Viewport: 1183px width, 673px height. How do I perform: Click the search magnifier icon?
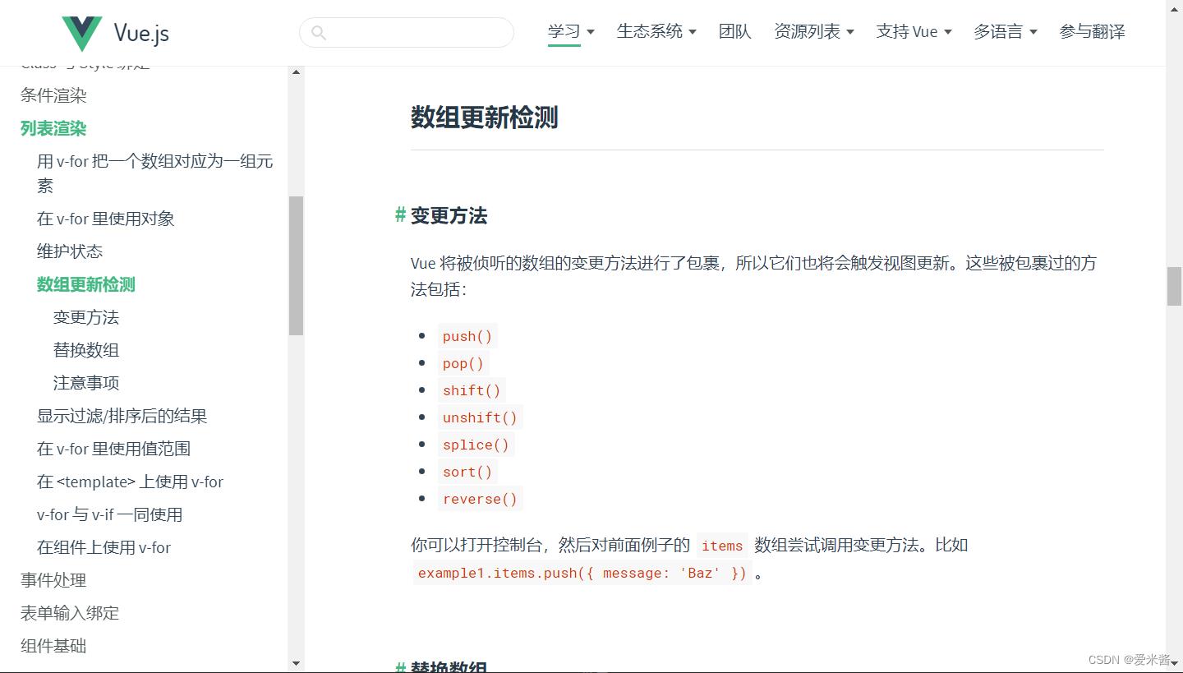tap(319, 33)
